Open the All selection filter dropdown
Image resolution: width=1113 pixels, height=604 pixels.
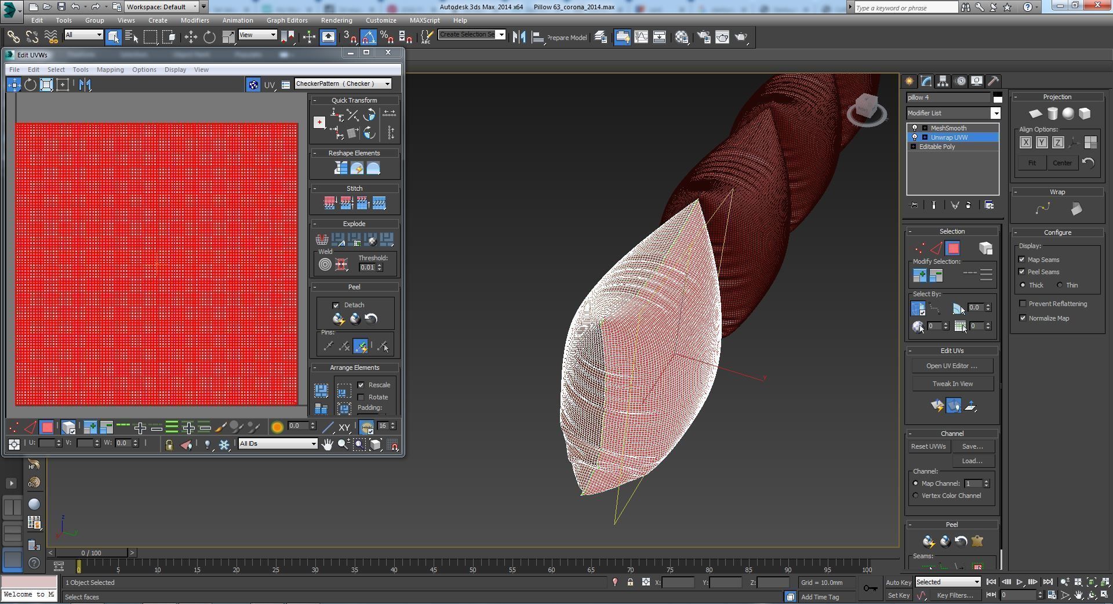click(83, 35)
